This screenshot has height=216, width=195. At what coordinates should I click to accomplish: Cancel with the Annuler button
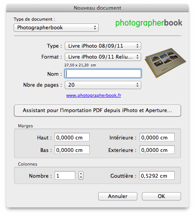point(118,196)
